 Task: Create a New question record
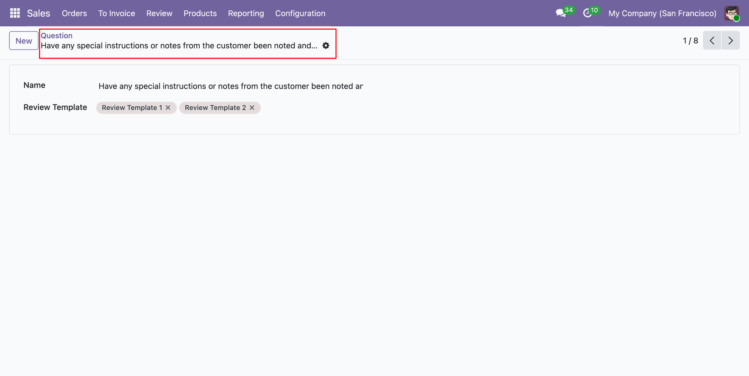tap(24, 41)
